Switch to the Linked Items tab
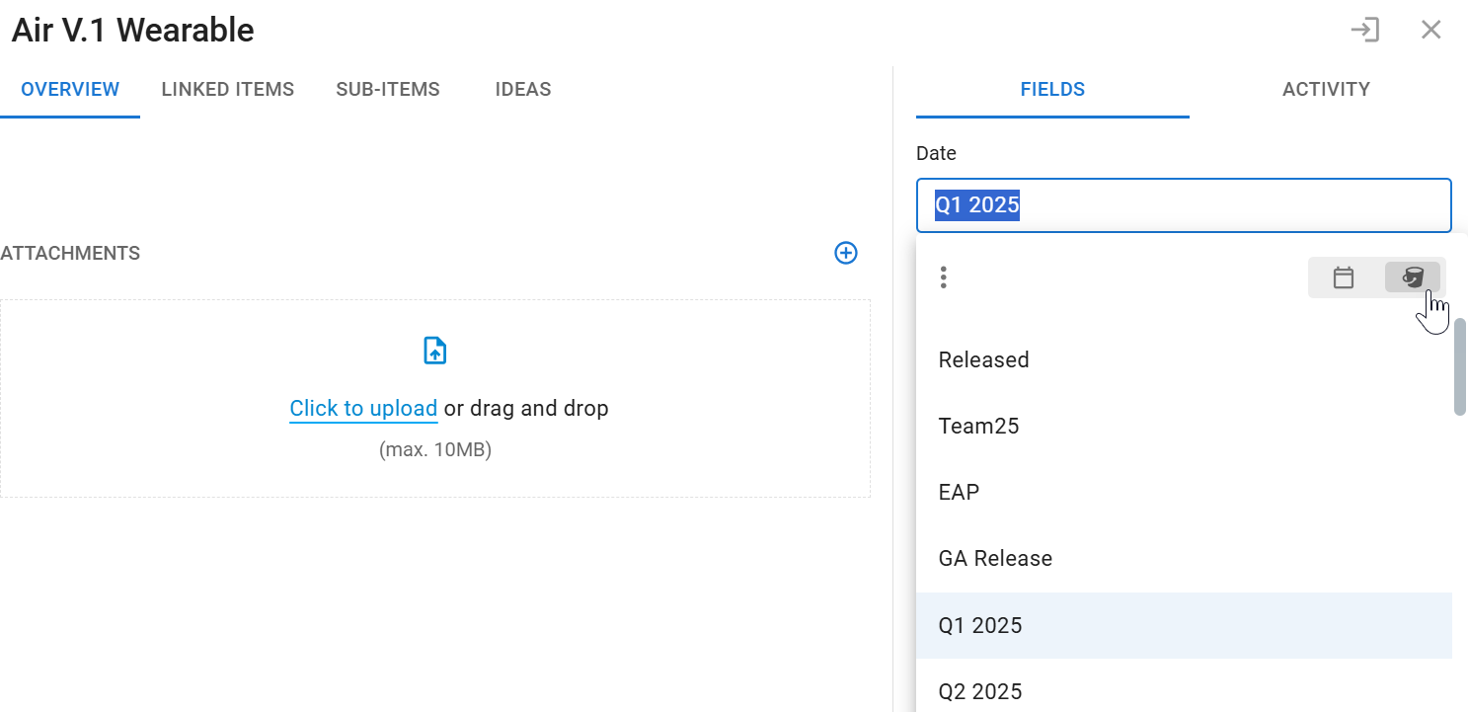This screenshot has height=712, width=1468. (x=228, y=90)
